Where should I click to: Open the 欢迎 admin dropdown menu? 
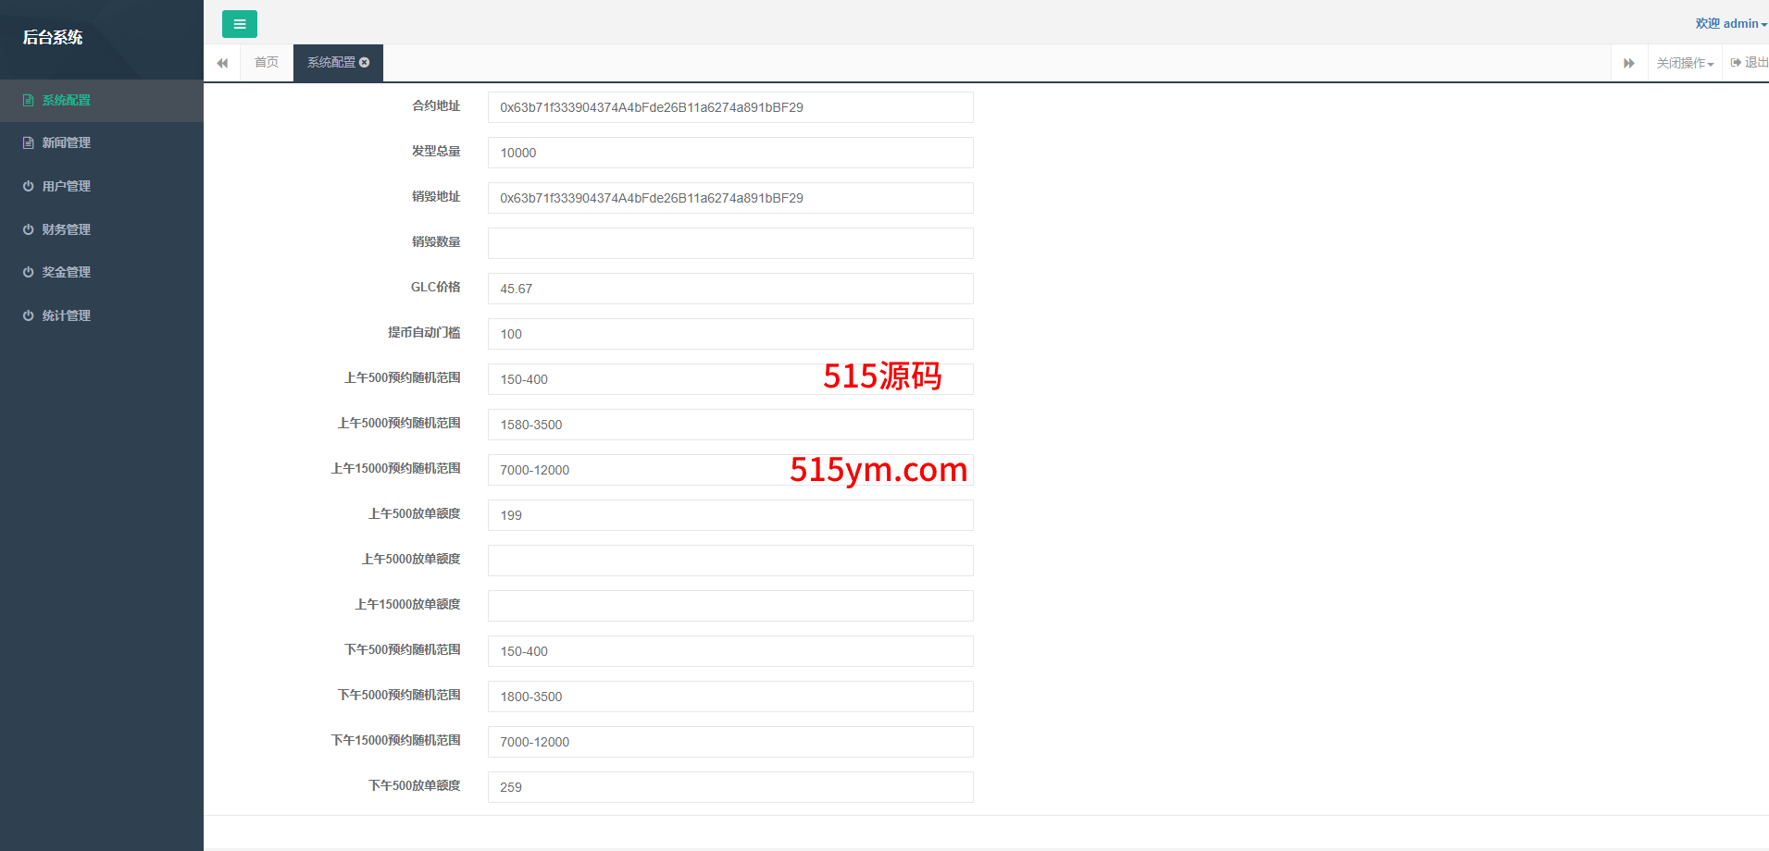(1730, 24)
